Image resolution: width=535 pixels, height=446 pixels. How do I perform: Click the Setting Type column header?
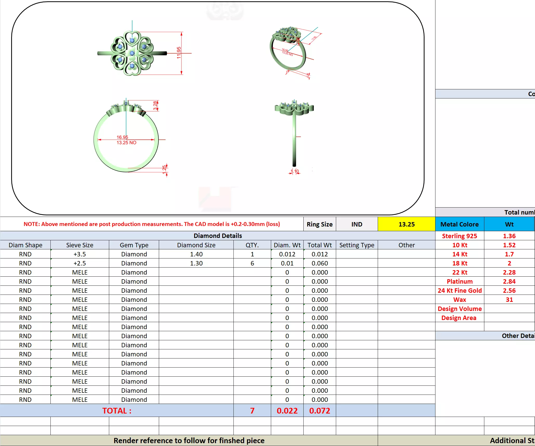357,245
